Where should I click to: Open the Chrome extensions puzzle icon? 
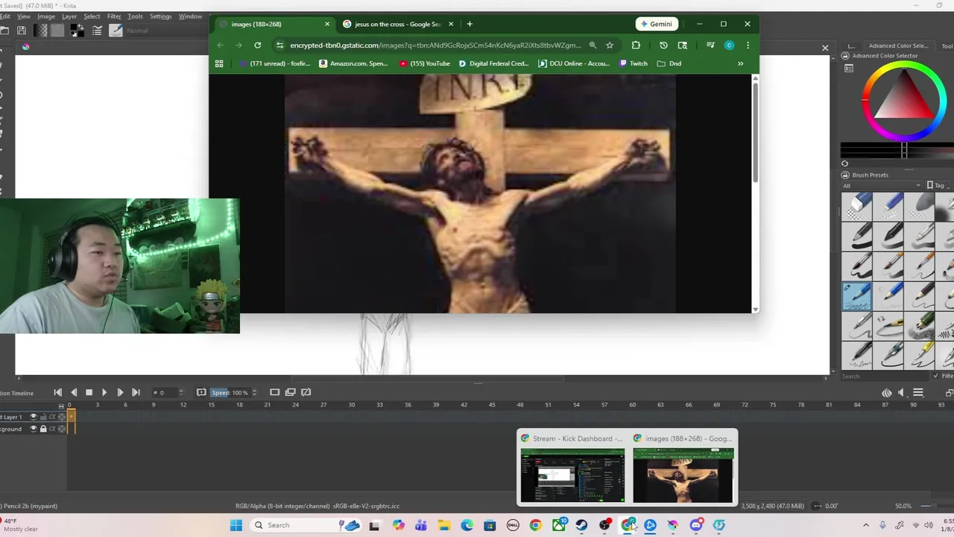(636, 45)
